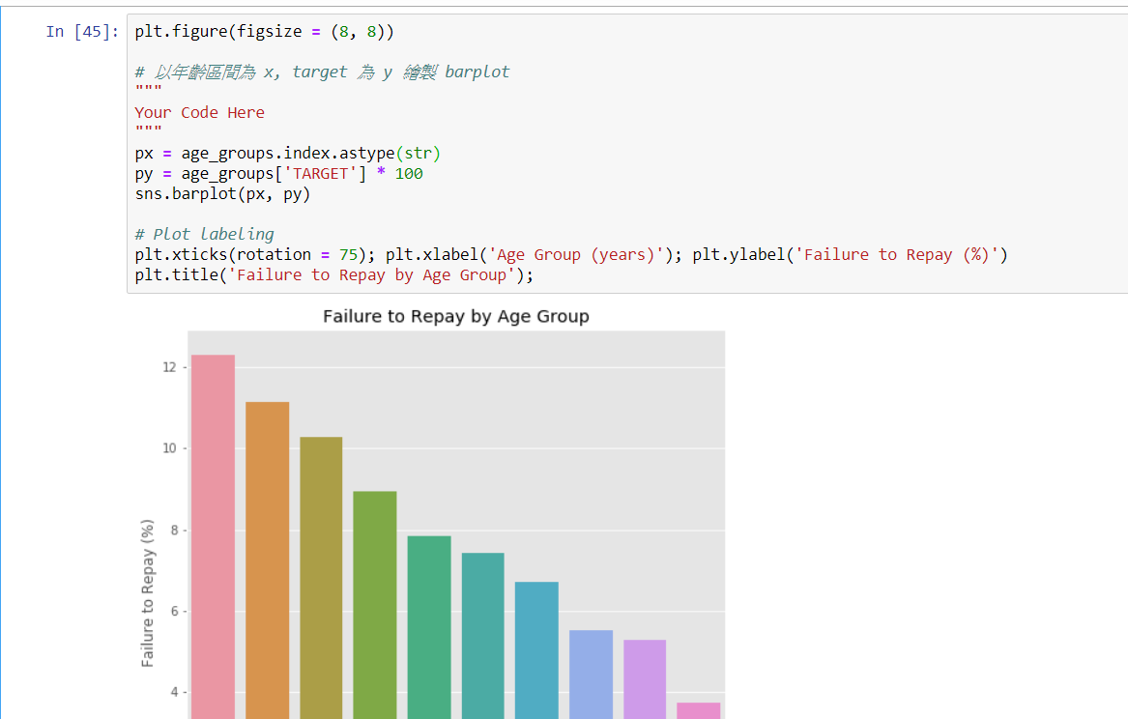
Task: Click the plt.xticks rotation code line
Action: tap(570, 255)
